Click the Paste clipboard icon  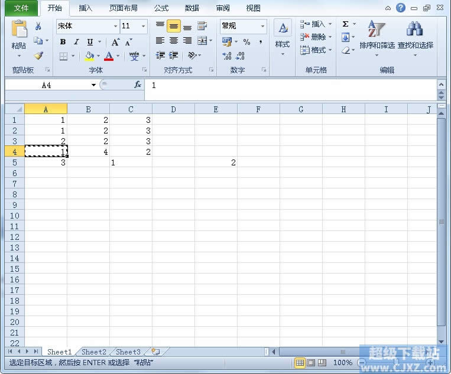coord(19,29)
